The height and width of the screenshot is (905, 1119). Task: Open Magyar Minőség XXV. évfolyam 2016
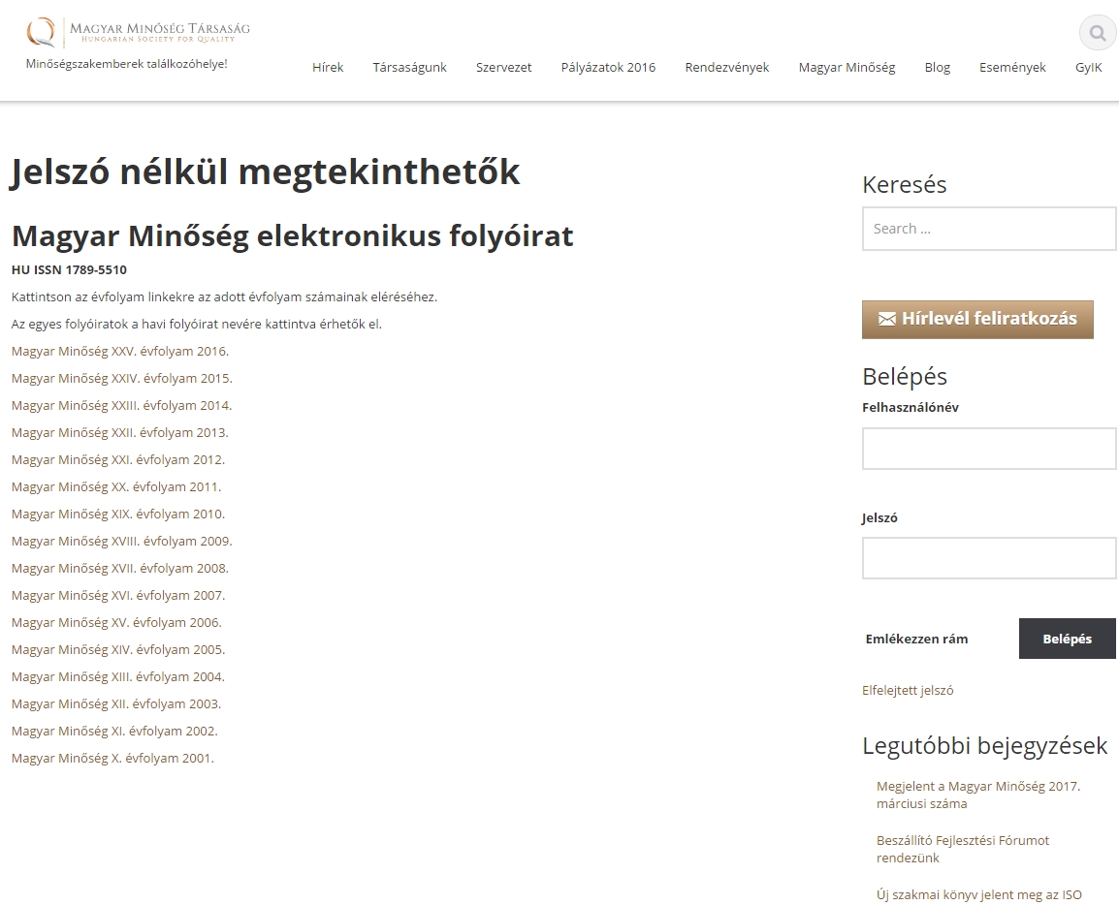pyautogui.click(x=120, y=351)
